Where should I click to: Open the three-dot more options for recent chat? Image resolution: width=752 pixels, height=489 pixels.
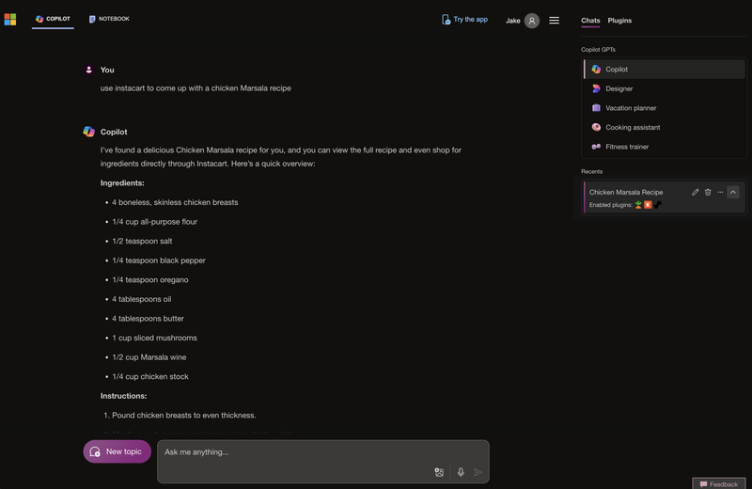click(721, 192)
